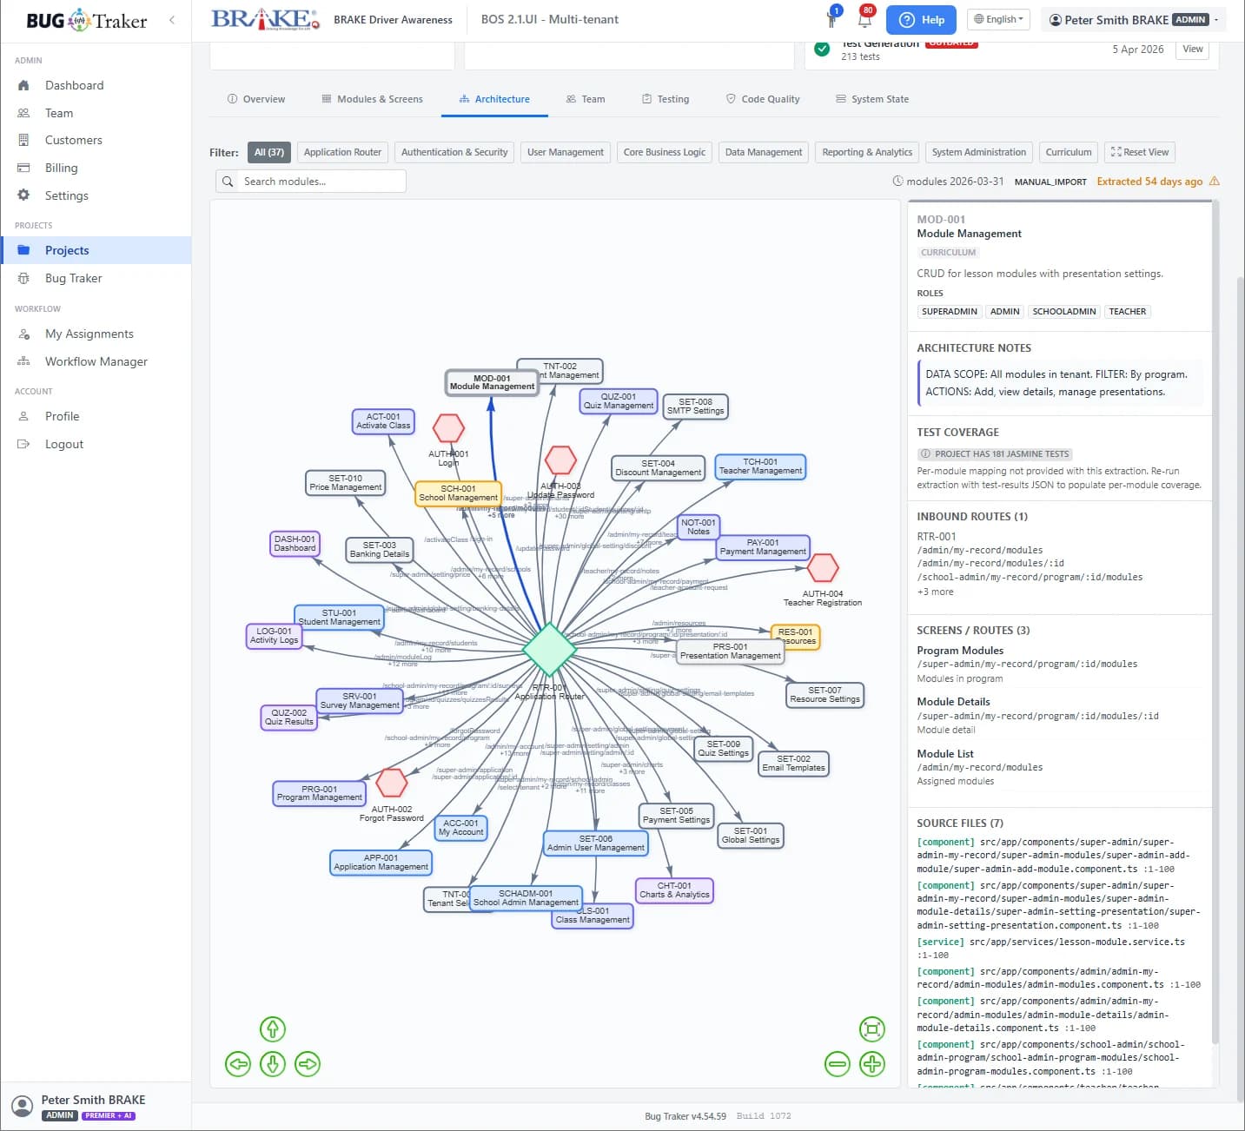This screenshot has width=1245, height=1131.
Task: Select the SCH-001 School Management node
Action: 459,493
